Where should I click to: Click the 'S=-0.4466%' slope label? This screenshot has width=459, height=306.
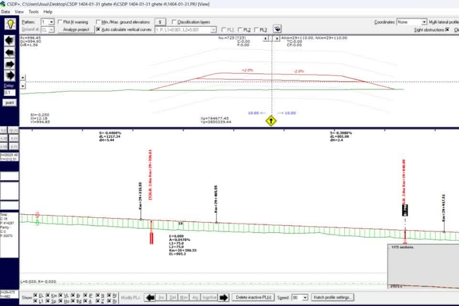pyautogui.click(x=110, y=133)
